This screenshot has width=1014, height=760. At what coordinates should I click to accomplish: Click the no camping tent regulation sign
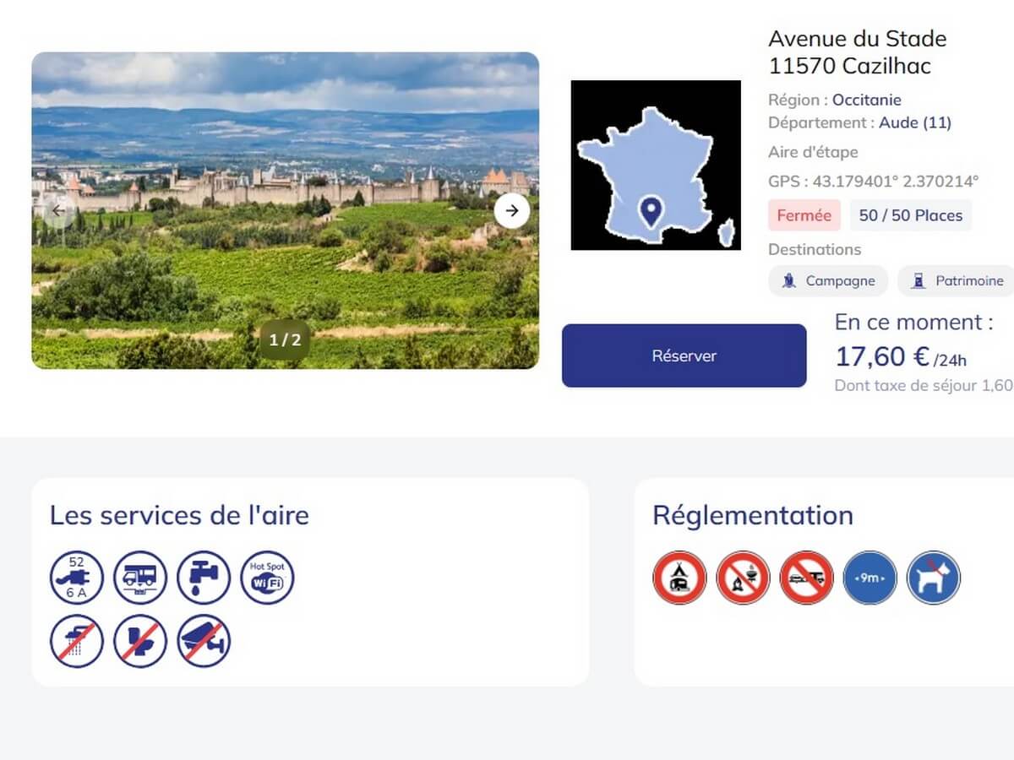click(679, 578)
